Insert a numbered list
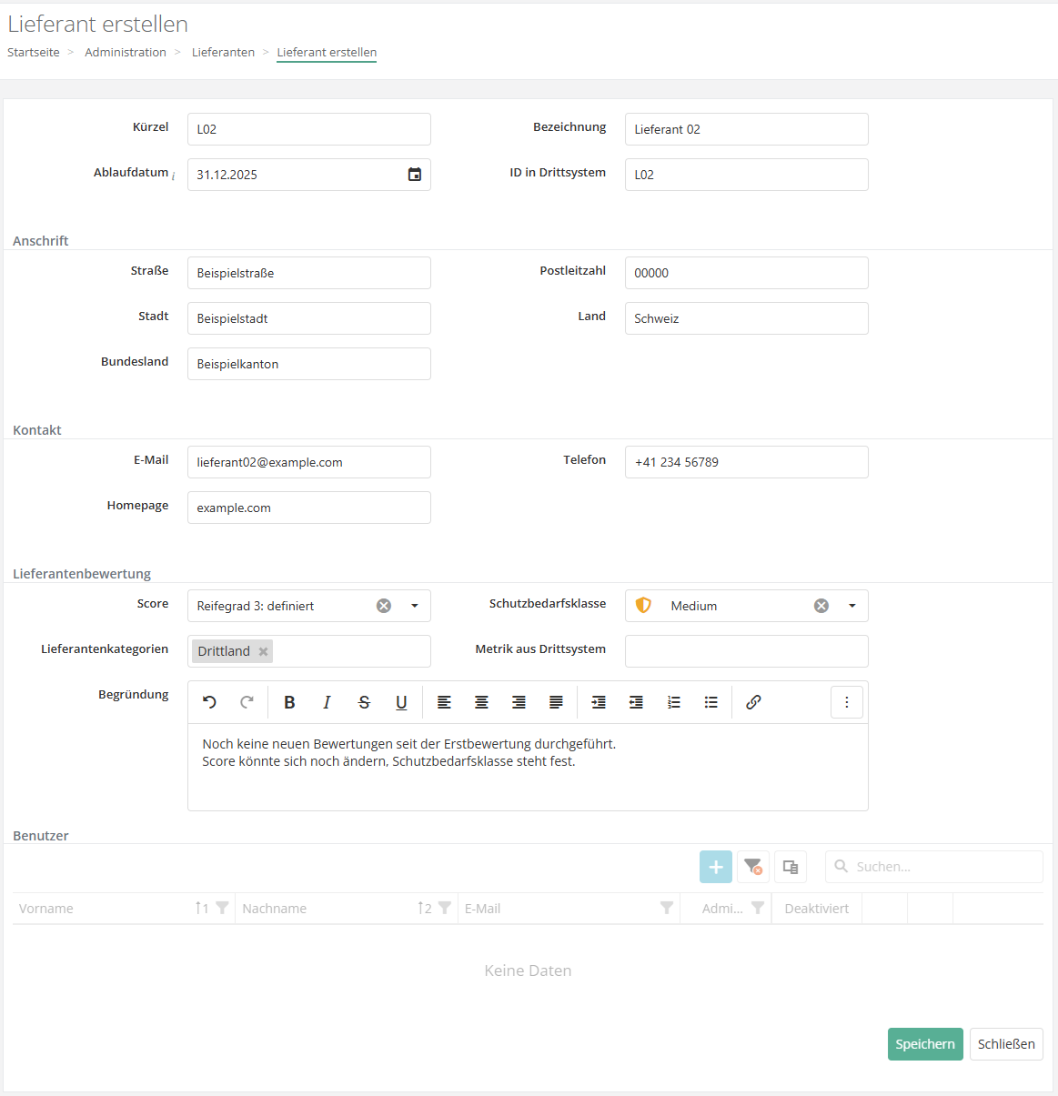 pyautogui.click(x=673, y=702)
